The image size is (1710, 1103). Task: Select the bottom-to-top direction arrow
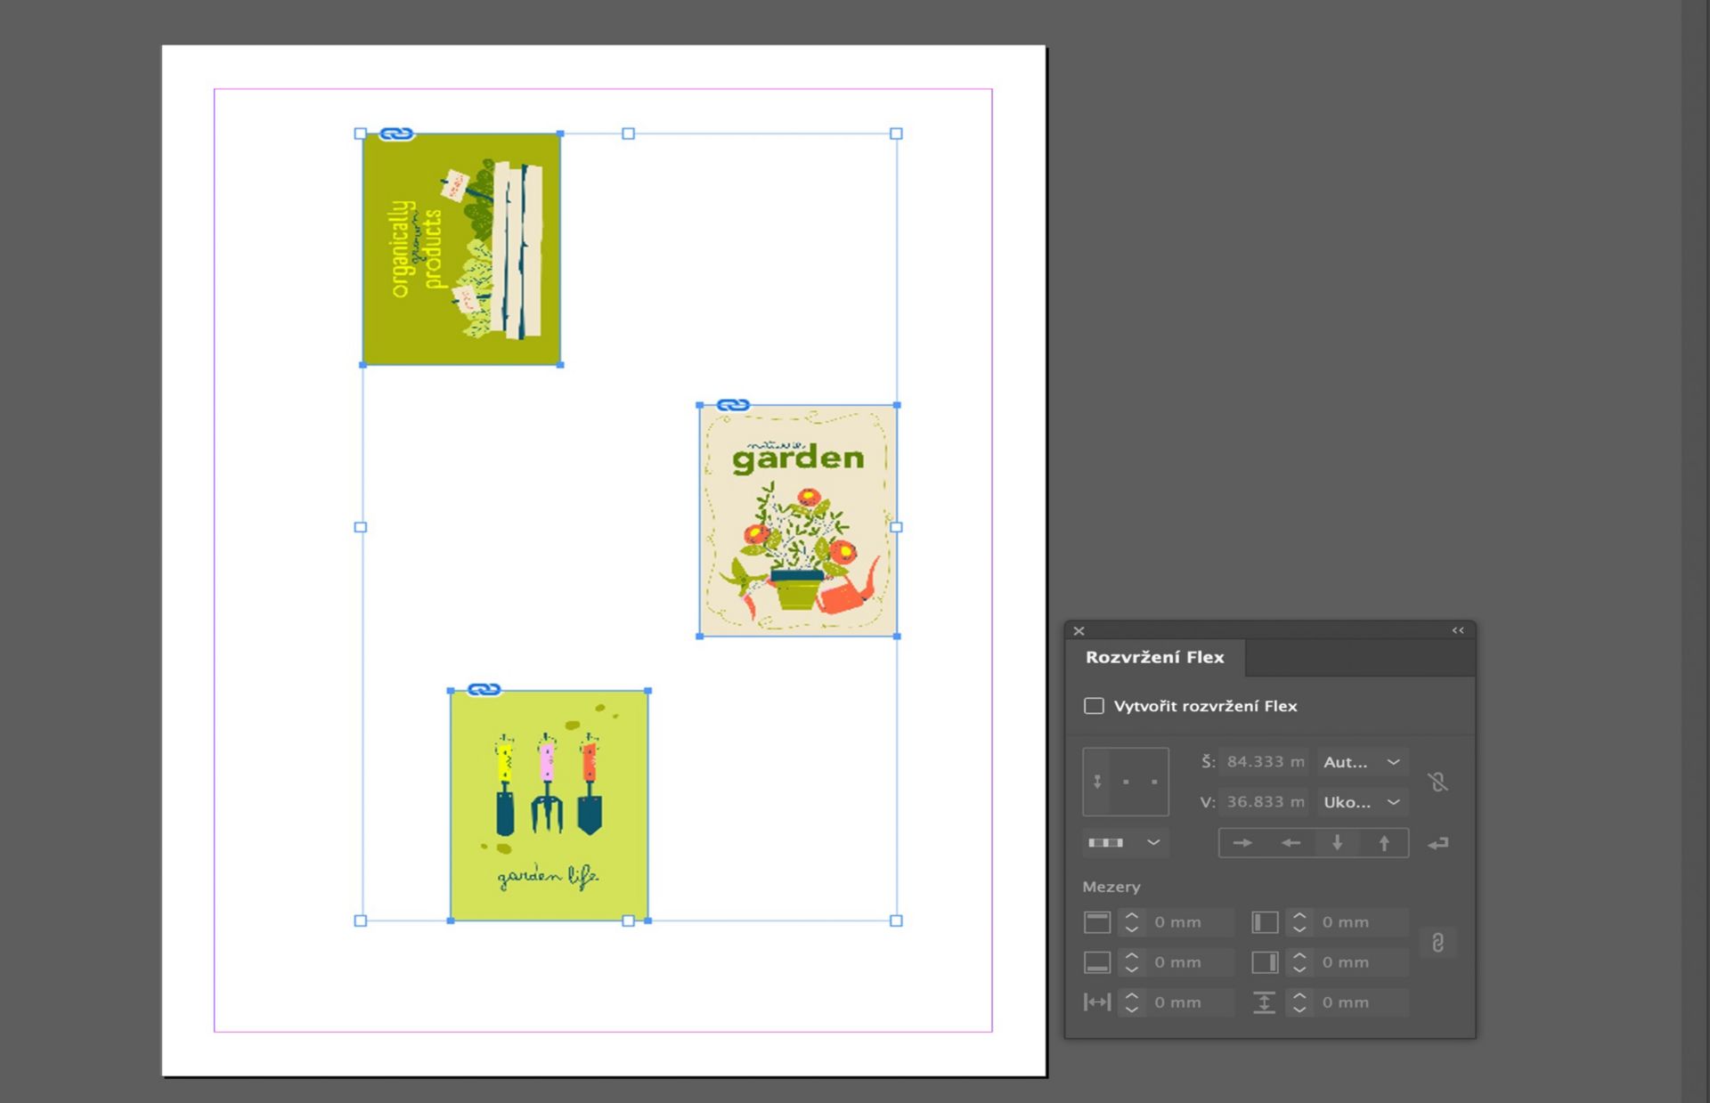point(1384,843)
